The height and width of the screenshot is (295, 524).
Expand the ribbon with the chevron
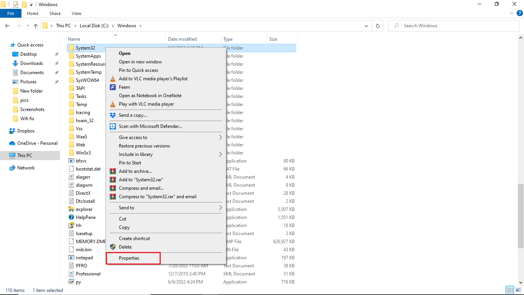pyautogui.click(x=511, y=13)
